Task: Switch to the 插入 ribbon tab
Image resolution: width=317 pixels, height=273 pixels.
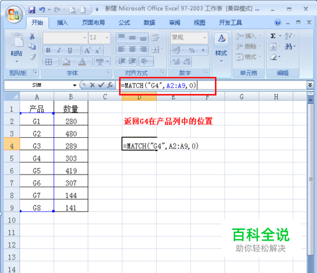Action: click(62, 22)
